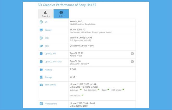172x110 pixels.
Task: Click the bar chart icon on Graphics tab
Action: (46, 12)
